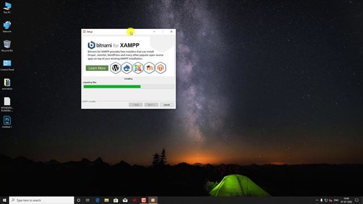Screen dimensions: 363x204
Task: Click the XAMPP installer taskbar icon
Action: click(x=153, y=200)
